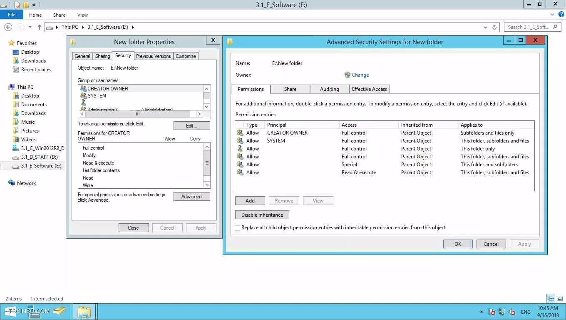
Task: Click the Pictures folder icon
Action: tap(16, 131)
